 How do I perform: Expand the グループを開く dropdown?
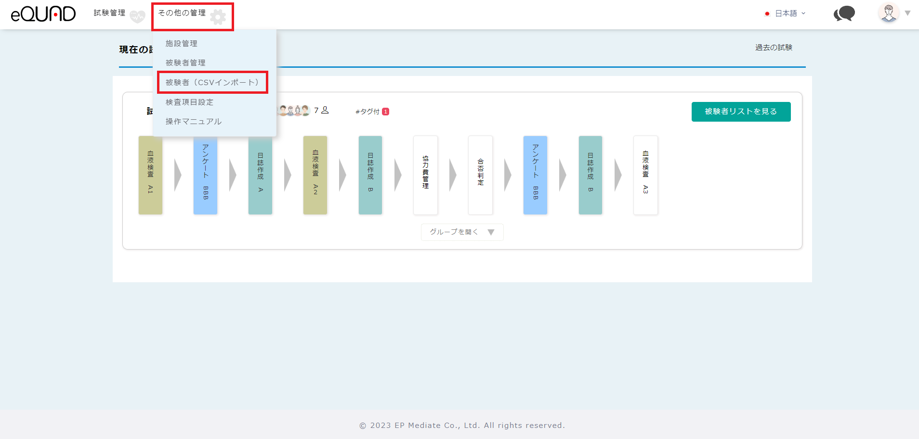tap(462, 232)
